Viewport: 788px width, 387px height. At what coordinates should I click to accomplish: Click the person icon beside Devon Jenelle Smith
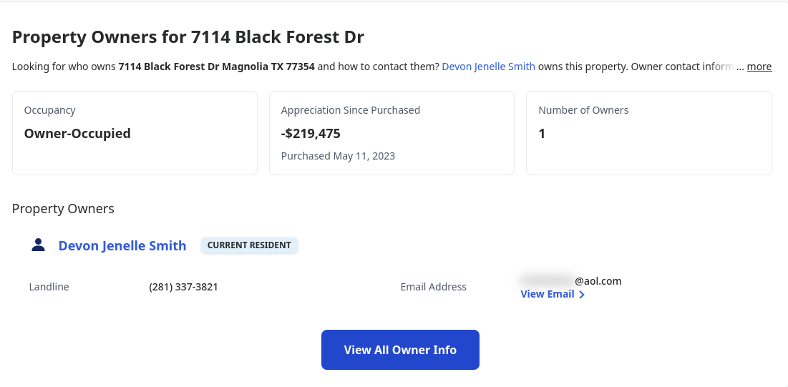[x=38, y=245]
